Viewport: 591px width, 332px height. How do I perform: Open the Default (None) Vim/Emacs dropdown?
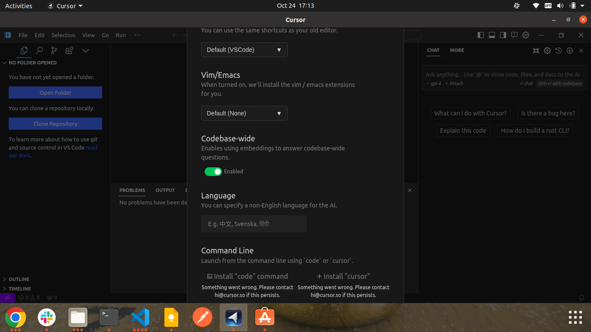tap(244, 113)
